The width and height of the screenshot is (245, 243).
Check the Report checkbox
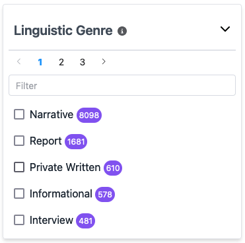(19, 141)
